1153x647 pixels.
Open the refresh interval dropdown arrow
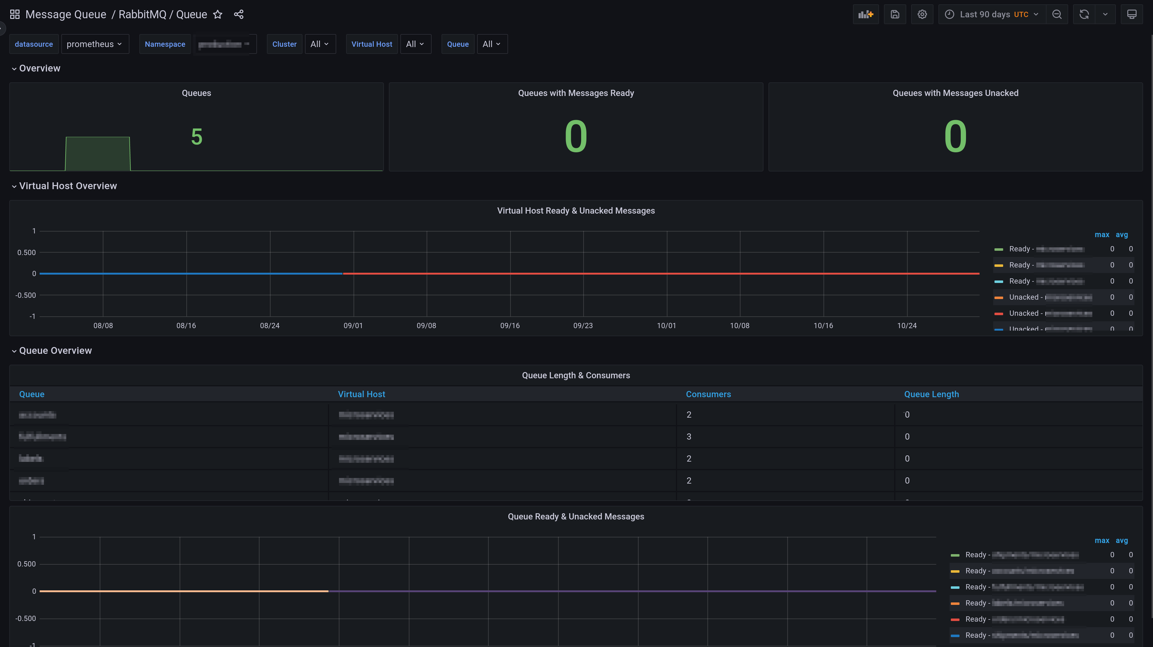click(x=1105, y=14)
